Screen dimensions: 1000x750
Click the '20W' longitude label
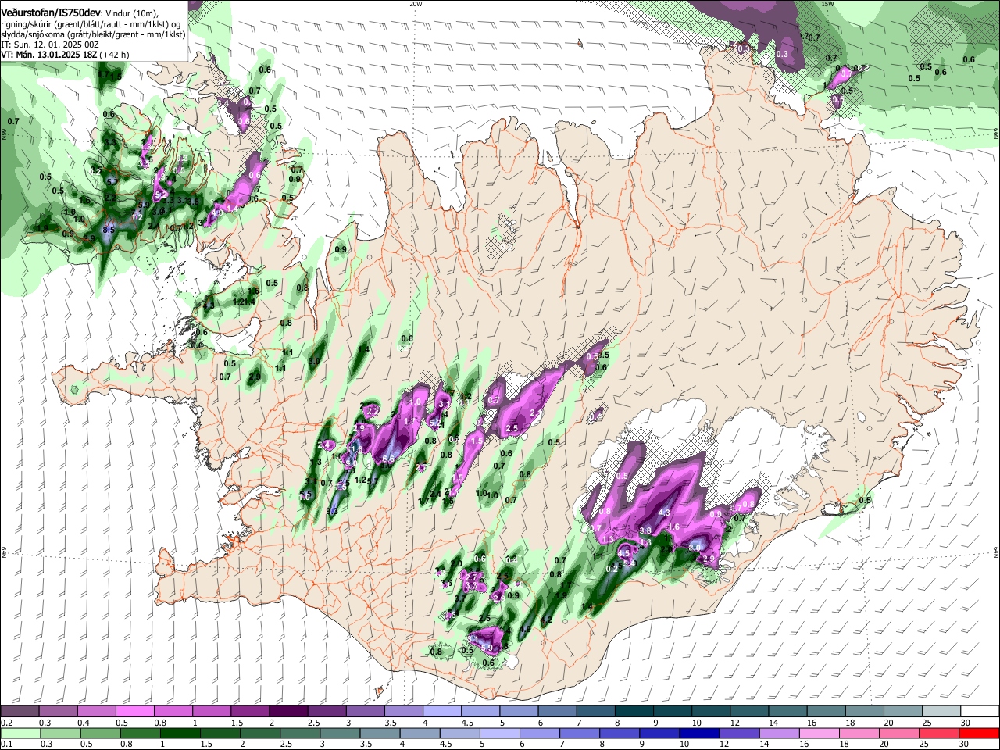point(416,4)
